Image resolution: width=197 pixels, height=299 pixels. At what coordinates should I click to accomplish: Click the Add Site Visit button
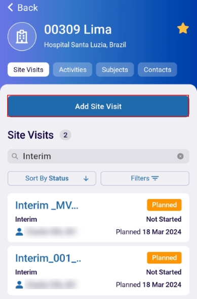pos(98,106)
